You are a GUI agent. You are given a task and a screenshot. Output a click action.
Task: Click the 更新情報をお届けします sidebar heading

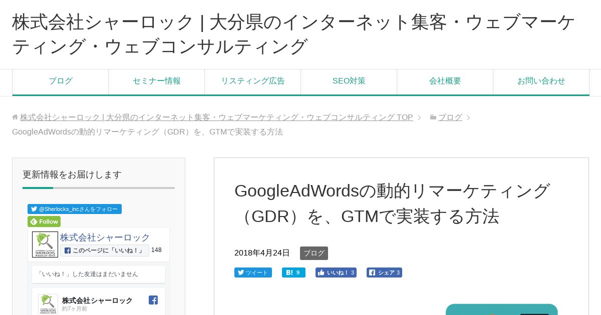click(x=72, y=175)
